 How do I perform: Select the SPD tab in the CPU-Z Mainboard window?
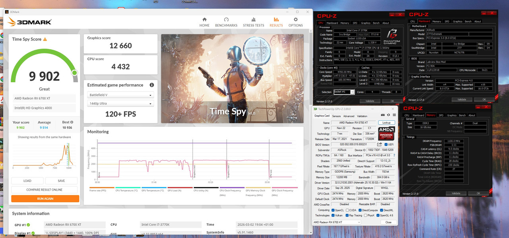tap(447, 21)
